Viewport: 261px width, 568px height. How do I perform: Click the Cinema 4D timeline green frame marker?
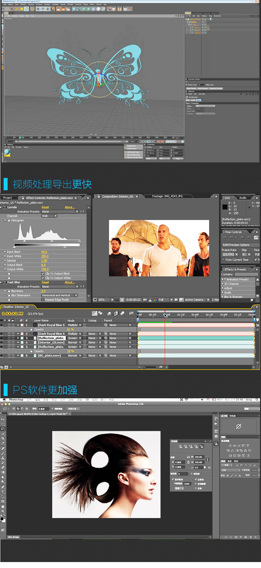pos(20,138)
